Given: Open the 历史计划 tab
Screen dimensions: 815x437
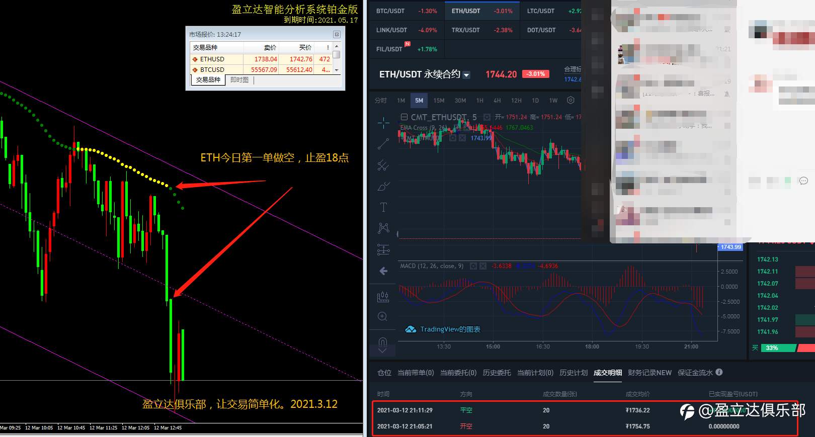Looking at the screenshot, I should pos(574,373).
